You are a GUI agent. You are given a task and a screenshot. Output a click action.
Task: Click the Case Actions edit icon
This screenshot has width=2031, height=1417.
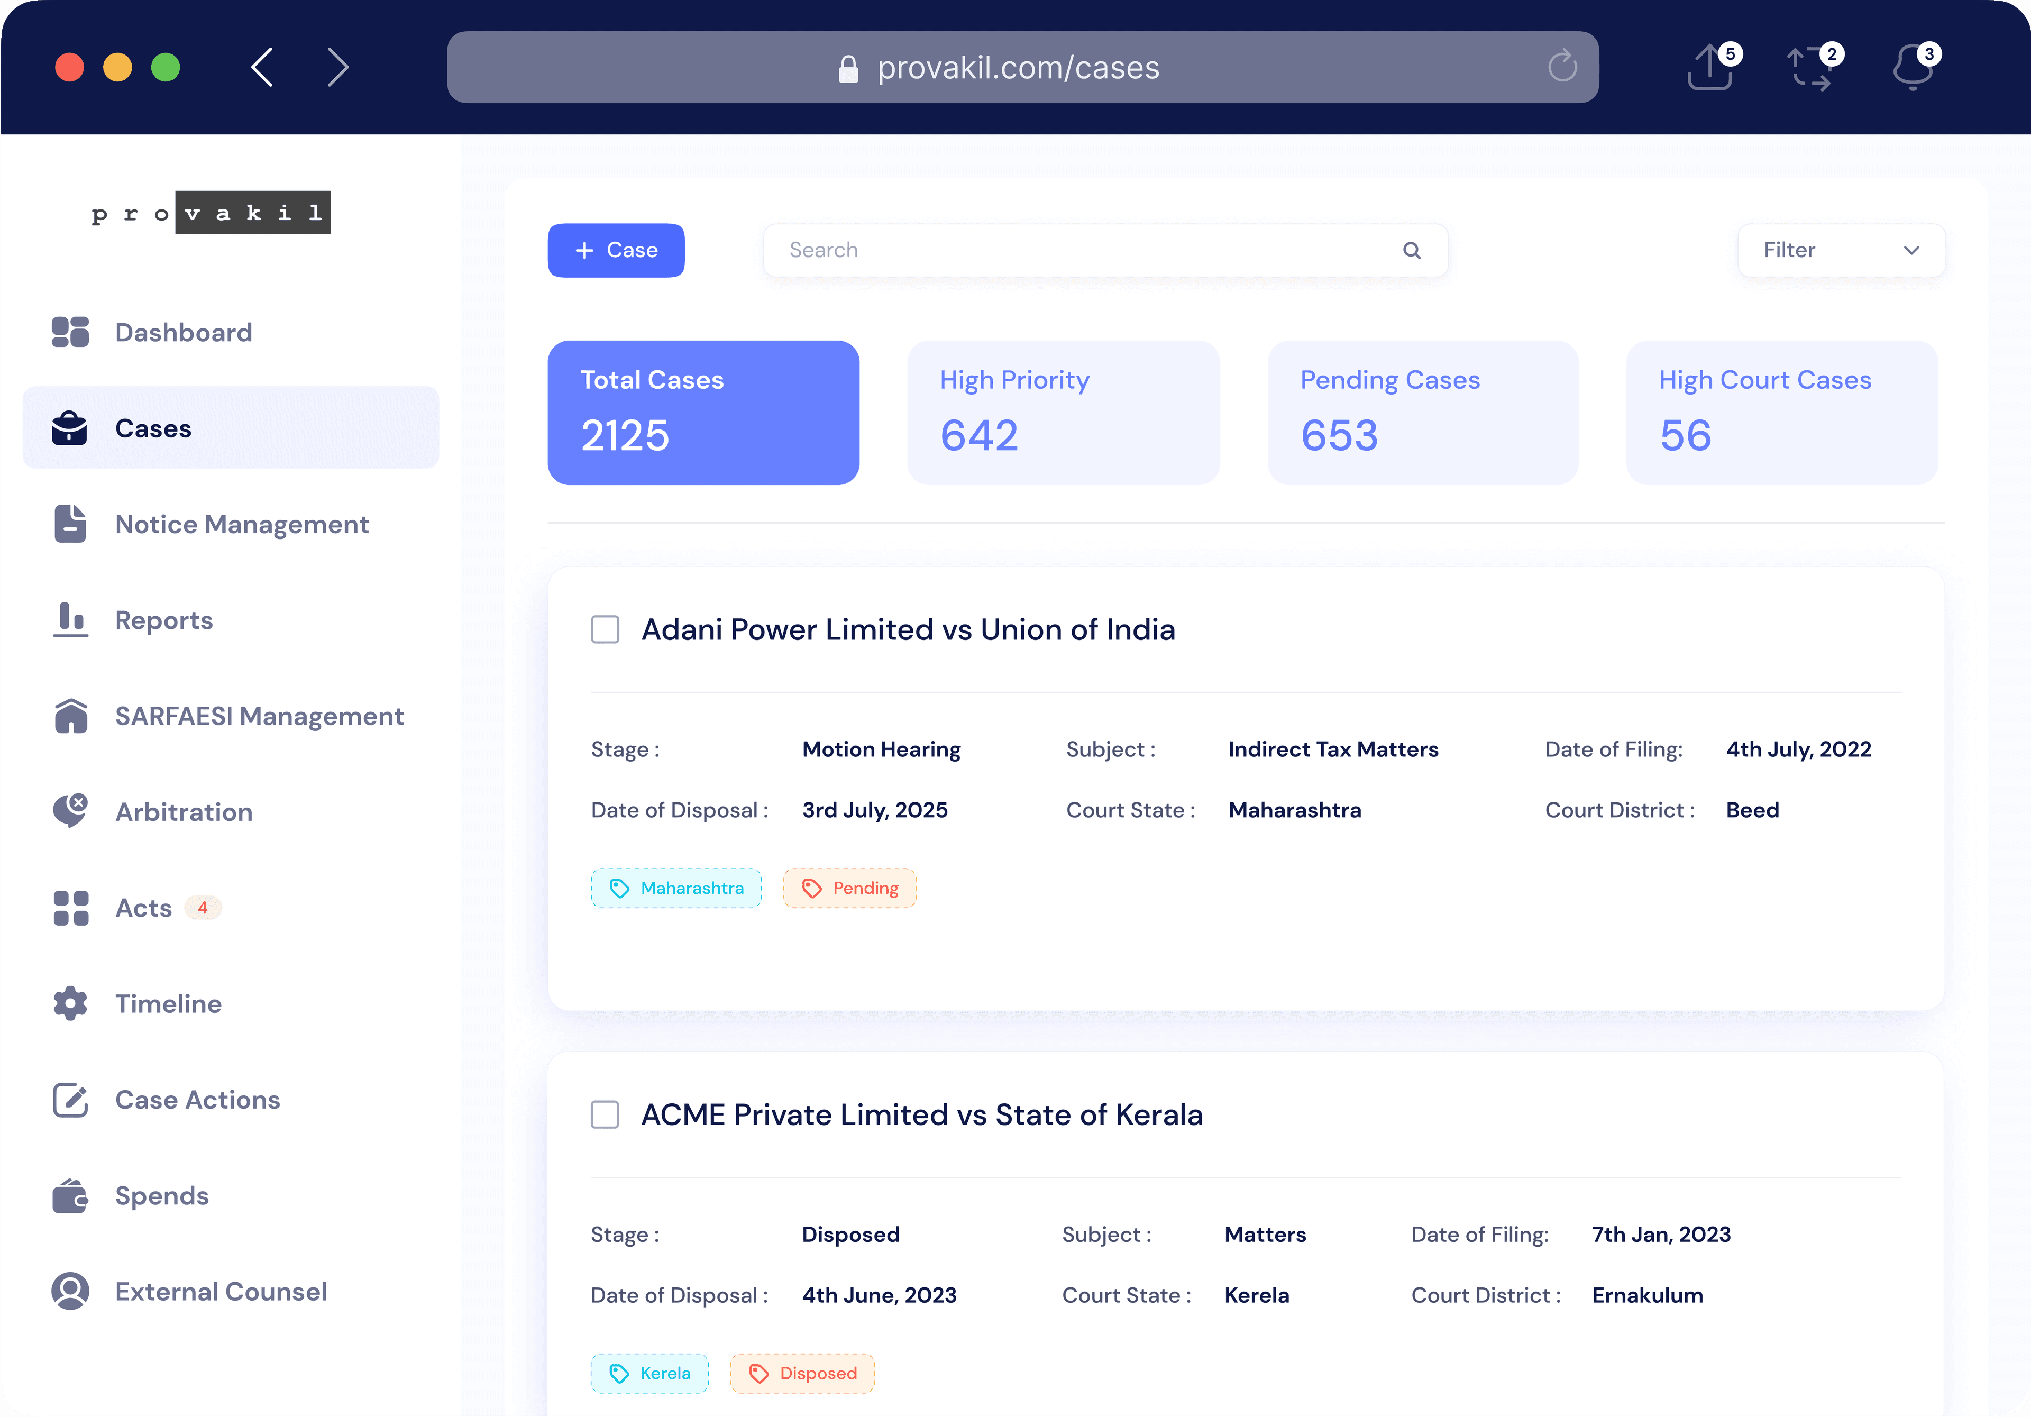pos(71,1100)
